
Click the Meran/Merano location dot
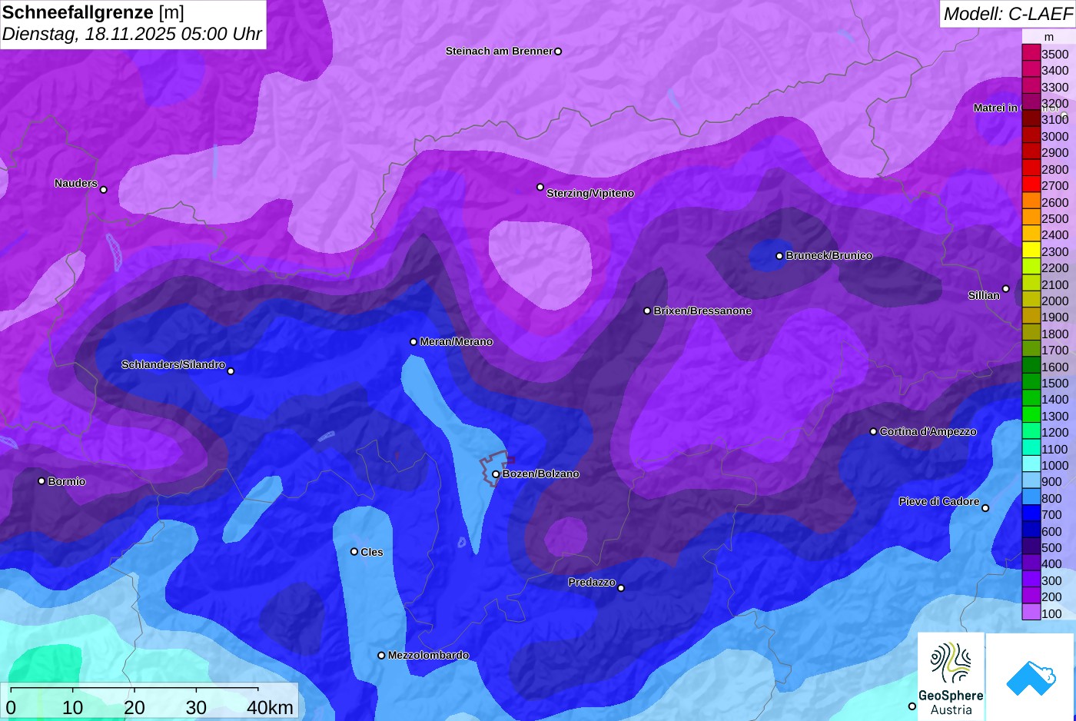point(413,341)
